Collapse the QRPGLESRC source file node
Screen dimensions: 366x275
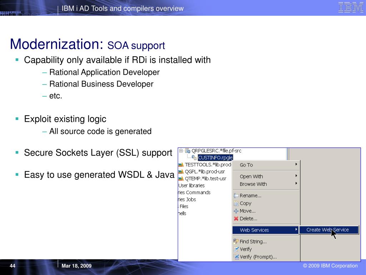[x=181, y=151]
